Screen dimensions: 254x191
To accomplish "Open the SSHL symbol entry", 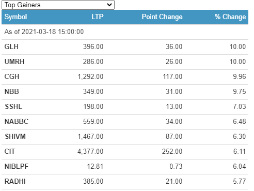I will pos(13,106).
